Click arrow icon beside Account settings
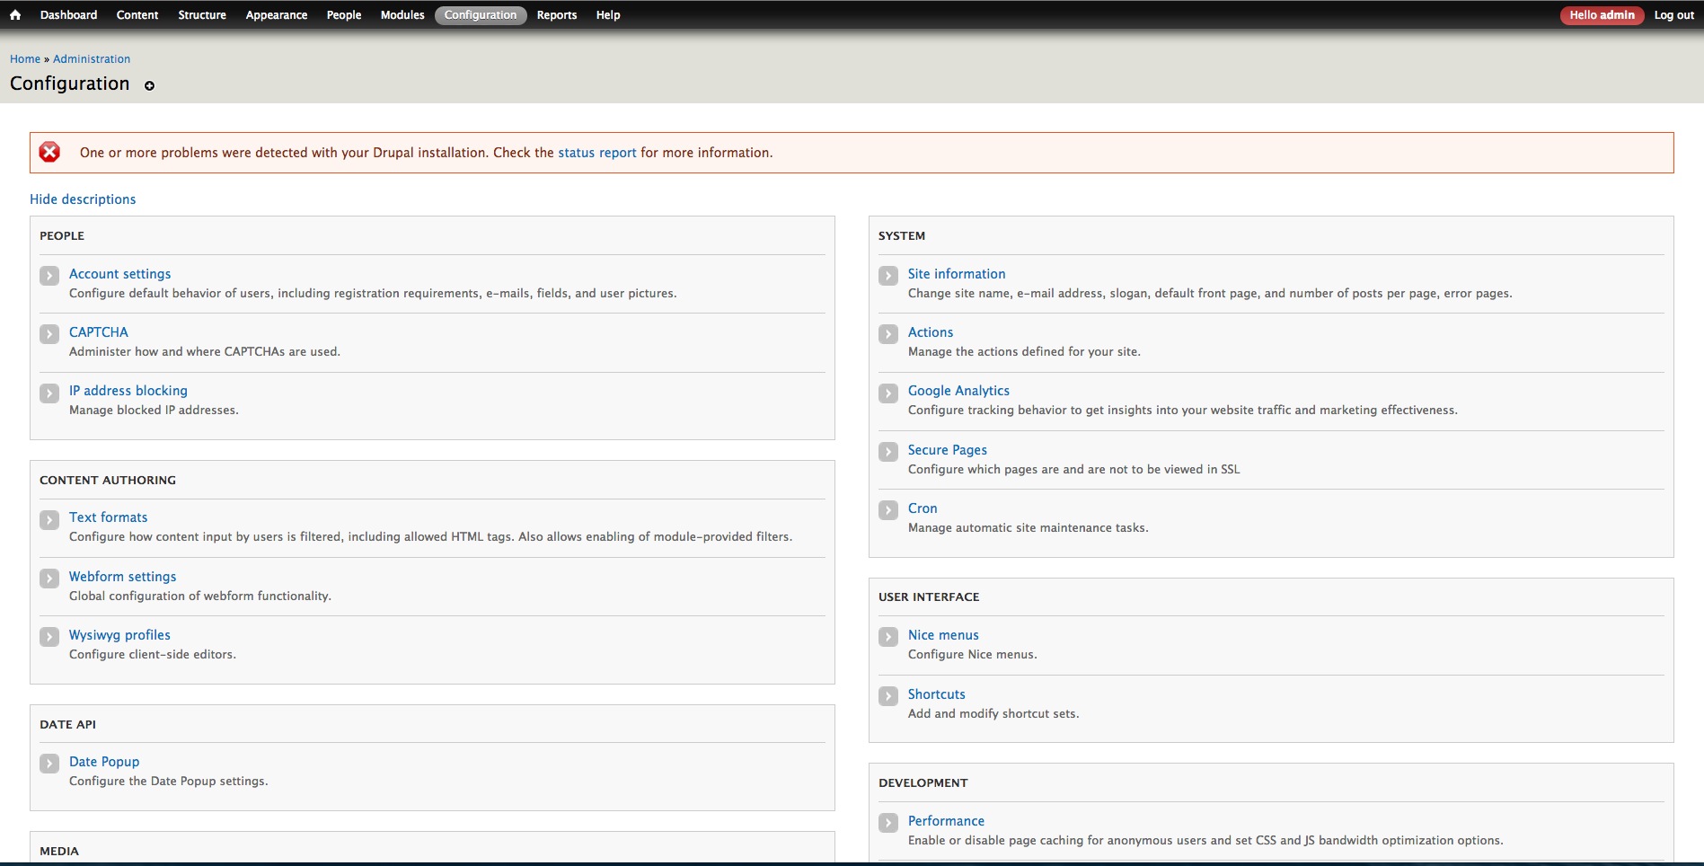 [x=49, y=275]
